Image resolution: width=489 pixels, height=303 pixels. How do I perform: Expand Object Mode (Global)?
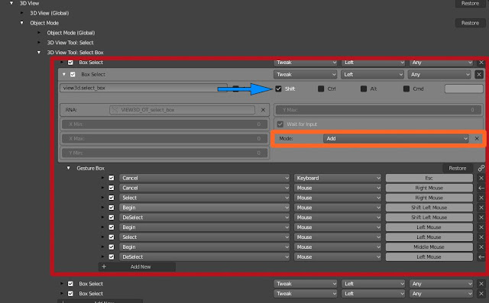39,33
